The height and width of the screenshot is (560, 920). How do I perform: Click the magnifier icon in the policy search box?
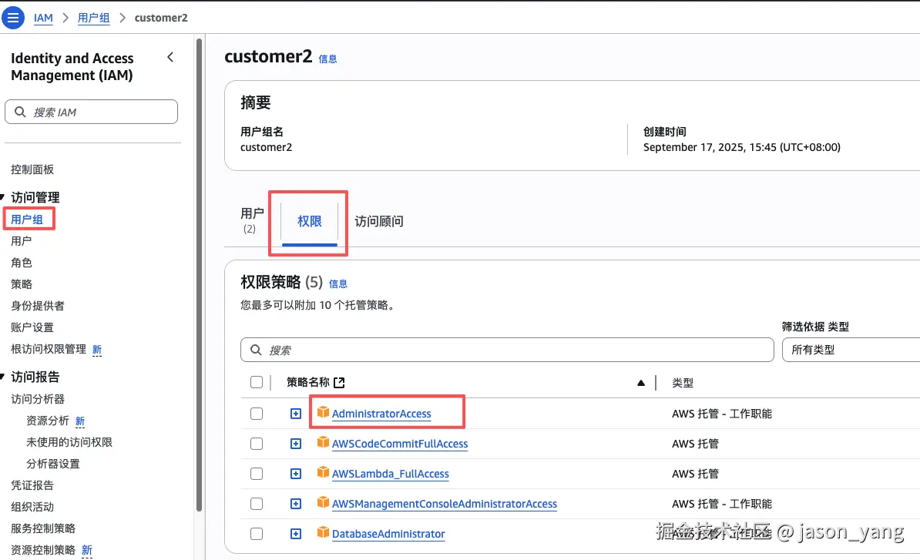tap(256, 350)
